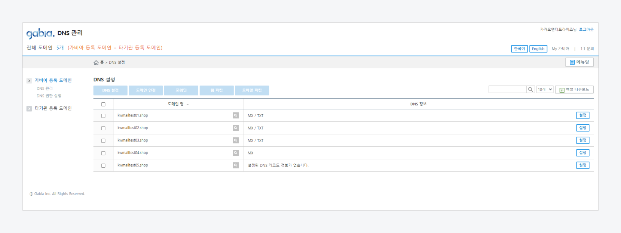Expand 타기관 등록 도메인 in sidebar
This screenshot has height=233, width=621.
point(29,109)
